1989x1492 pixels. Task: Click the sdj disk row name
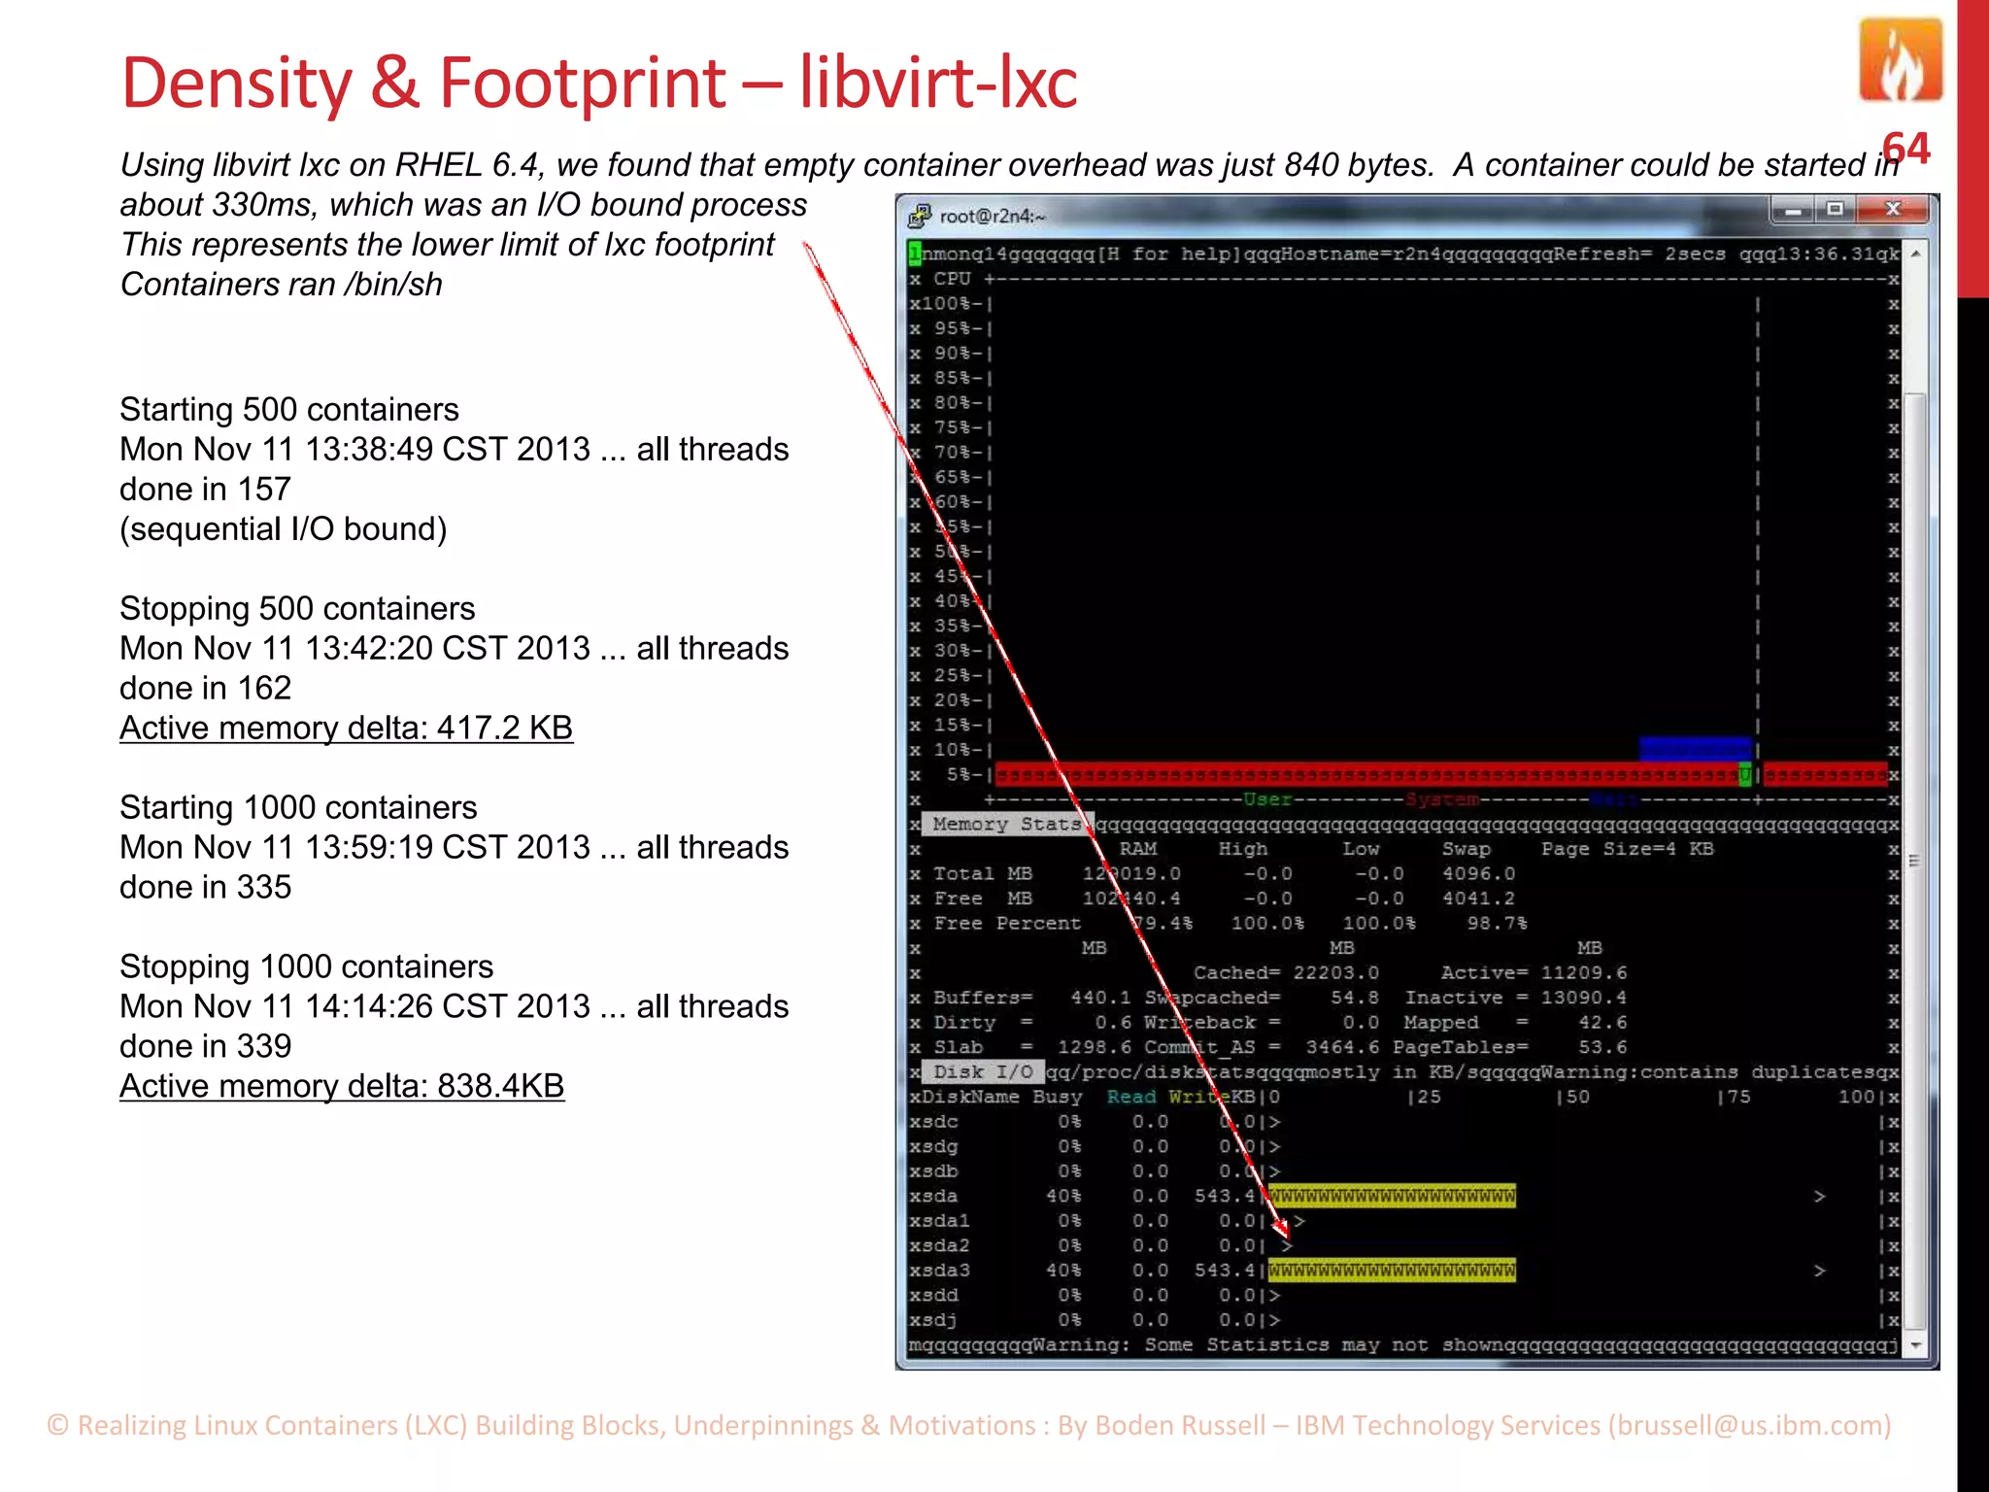(x=939, y=1320)
